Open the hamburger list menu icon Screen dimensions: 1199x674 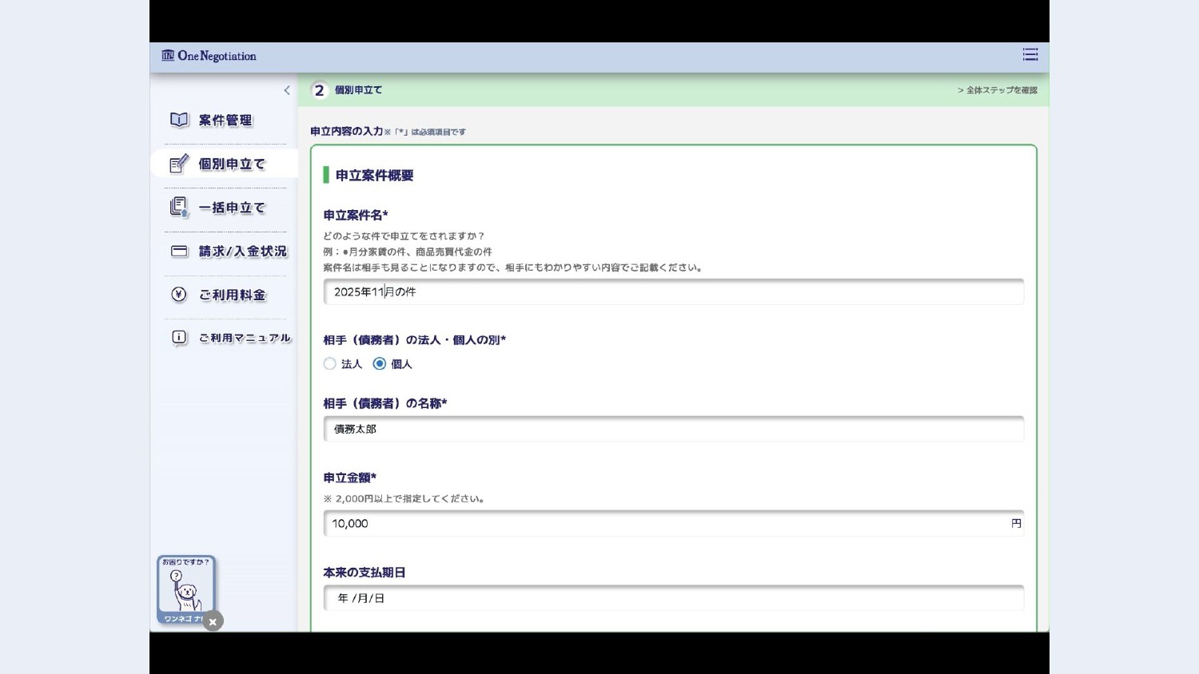point(1030,54)
